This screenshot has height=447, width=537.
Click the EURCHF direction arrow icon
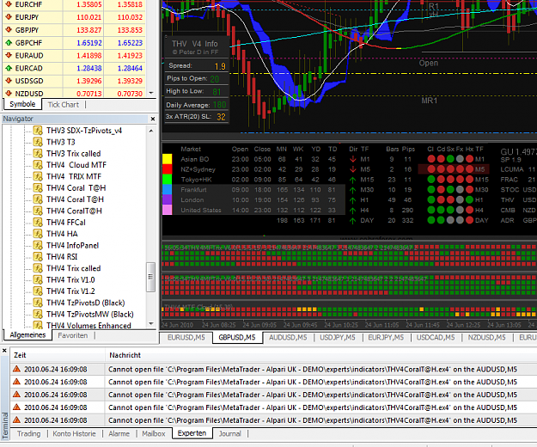coord(9,4)
